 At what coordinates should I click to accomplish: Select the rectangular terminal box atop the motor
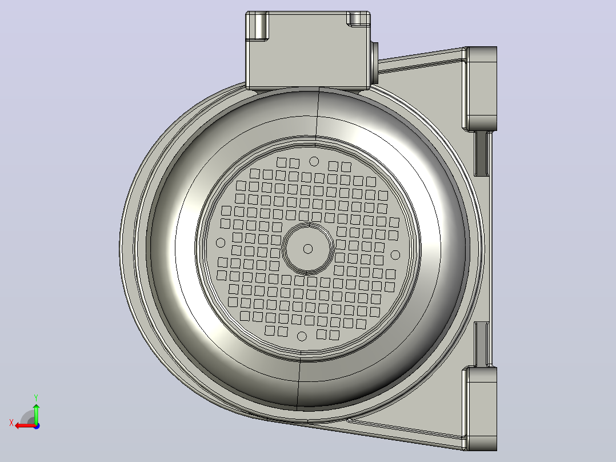point(307,50)
